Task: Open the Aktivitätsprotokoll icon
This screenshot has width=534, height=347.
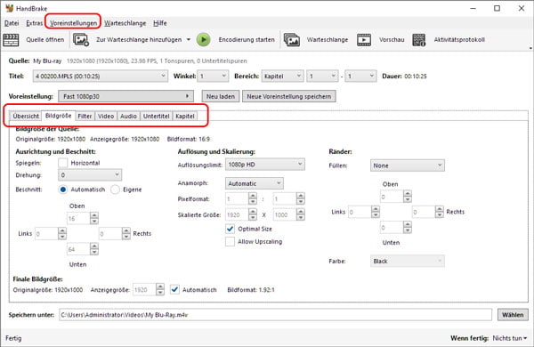Action: point(419,40)
